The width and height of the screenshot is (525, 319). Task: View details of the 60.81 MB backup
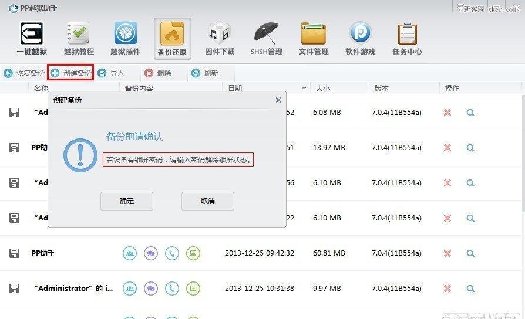(471, 253)
